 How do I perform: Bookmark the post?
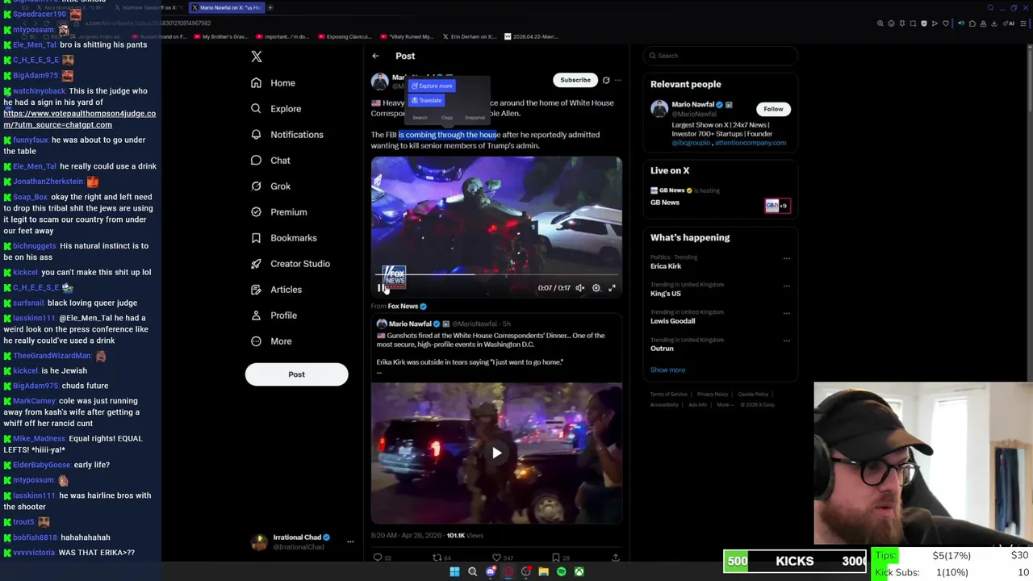tap(555, 558)
